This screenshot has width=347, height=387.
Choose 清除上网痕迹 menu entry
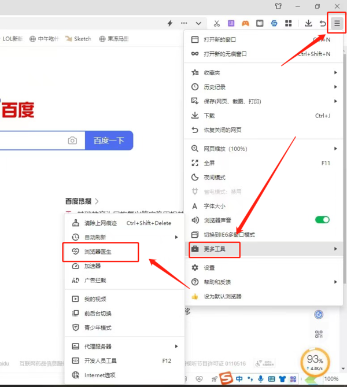tap(101, 223)
